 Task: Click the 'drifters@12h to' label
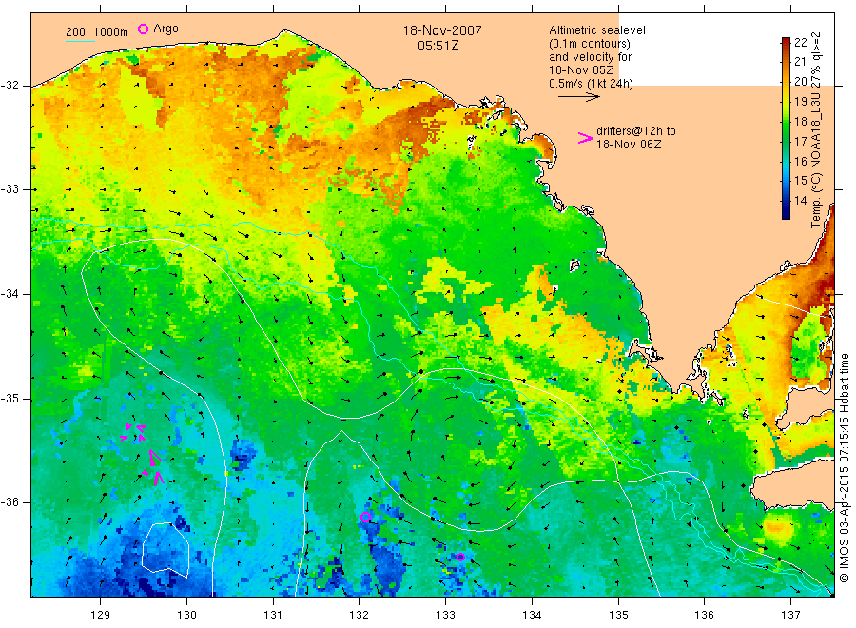click(636, 131)
